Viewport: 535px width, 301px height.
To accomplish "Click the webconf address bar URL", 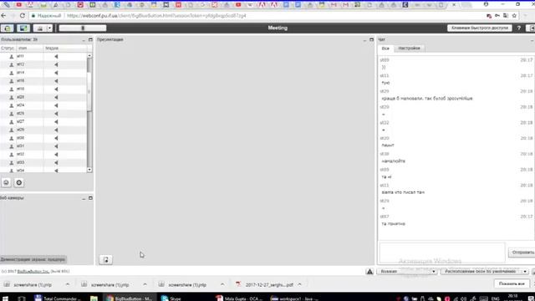I will [156, 16].
